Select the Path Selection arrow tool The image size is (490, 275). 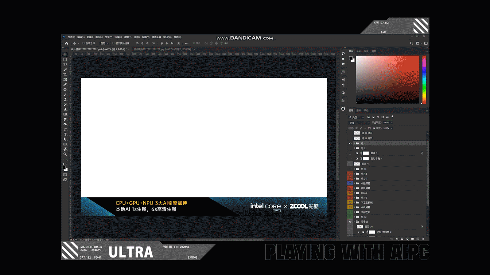(65, 139)
